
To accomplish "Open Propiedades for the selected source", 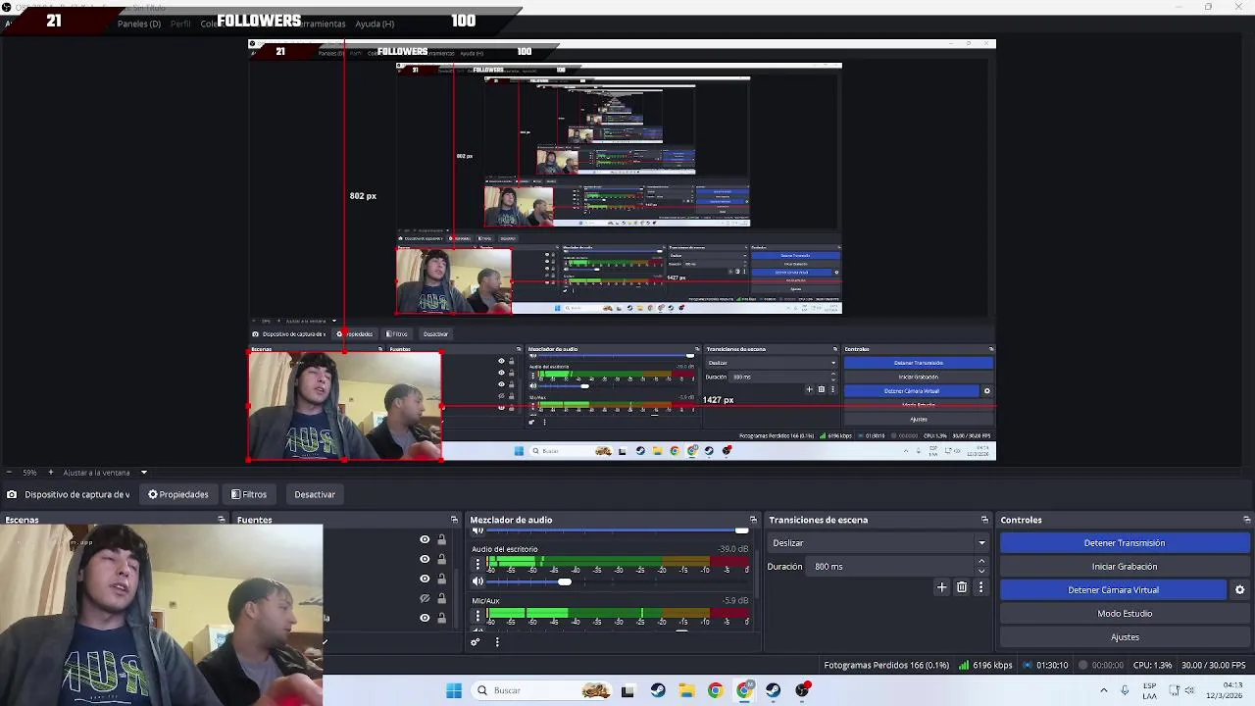I will click(178, 494).
